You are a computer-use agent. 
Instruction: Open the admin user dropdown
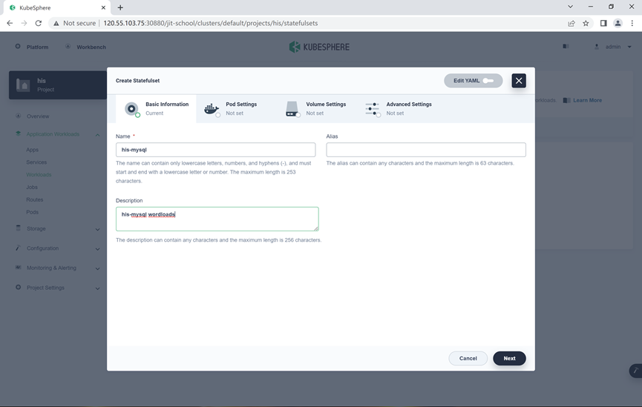pos(613,47)
